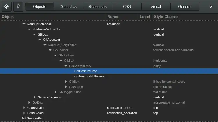The image size is (218, 122).
Task: Expand the GtkToggleButton row
Action: [x=56, y=92]
